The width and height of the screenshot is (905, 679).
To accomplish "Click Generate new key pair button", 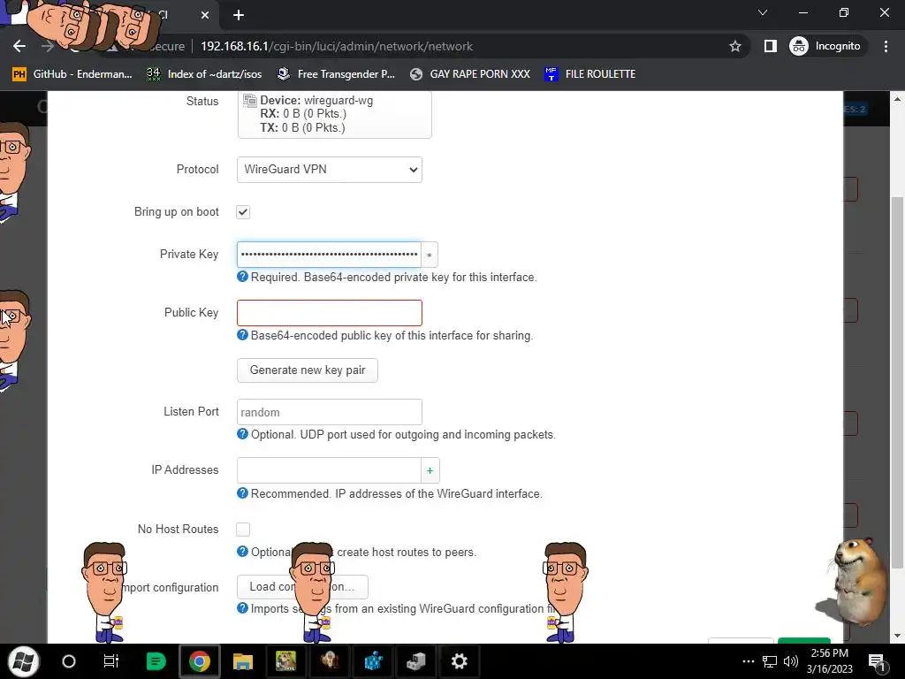I will (307, 370).
